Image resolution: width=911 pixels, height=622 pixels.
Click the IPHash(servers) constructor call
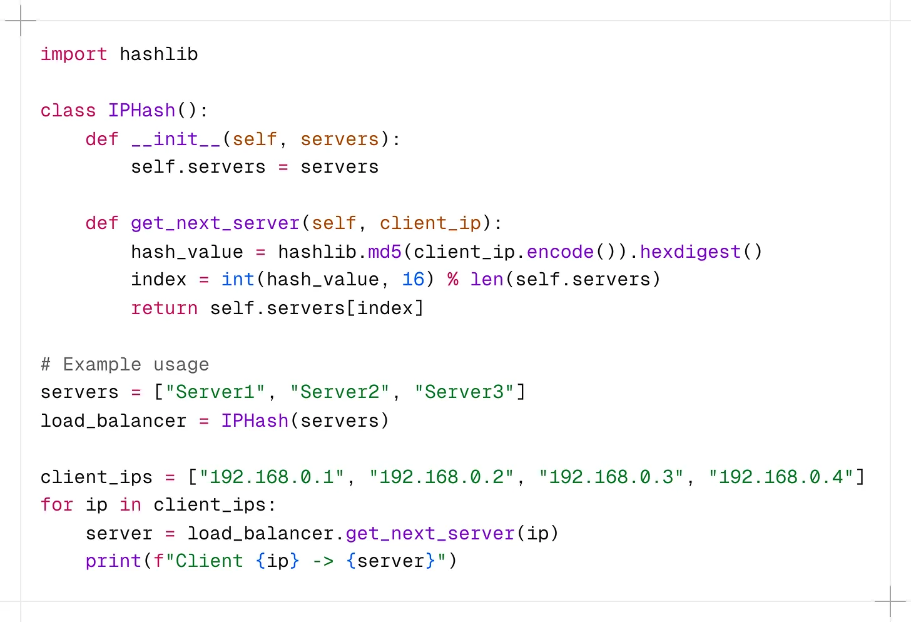coord(305,421)
